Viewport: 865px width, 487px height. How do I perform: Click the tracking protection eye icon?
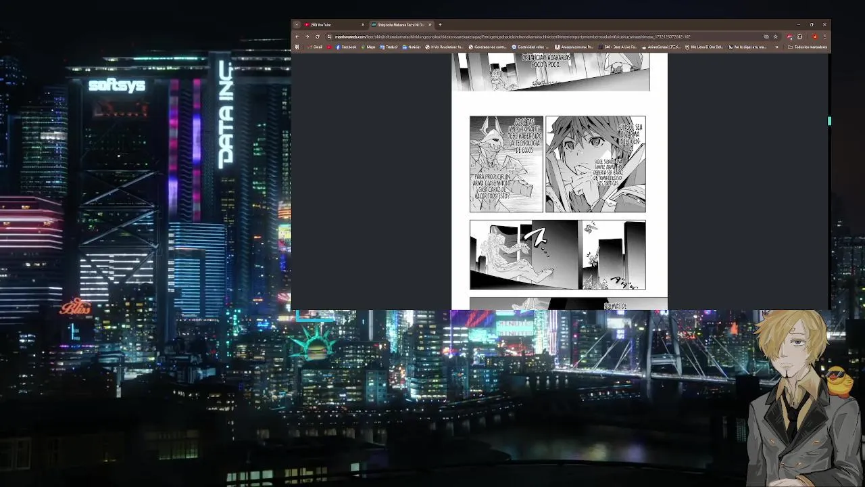766,37
